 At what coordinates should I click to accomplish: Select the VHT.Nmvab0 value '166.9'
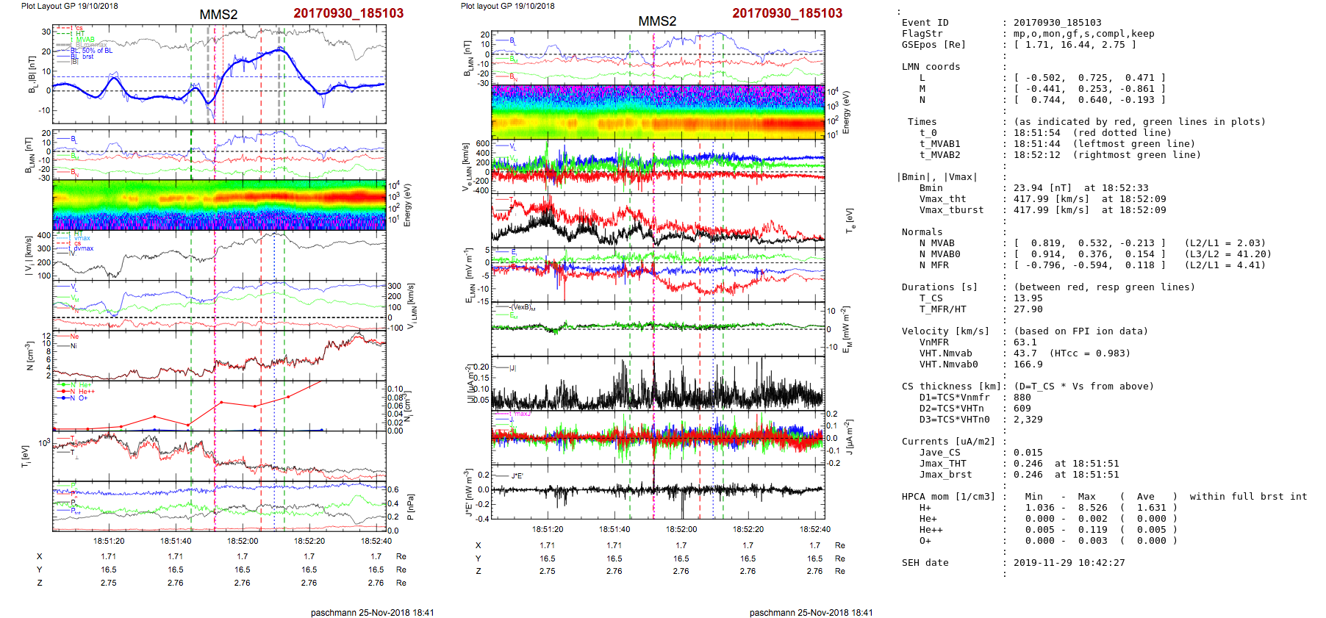point(1028,364)
